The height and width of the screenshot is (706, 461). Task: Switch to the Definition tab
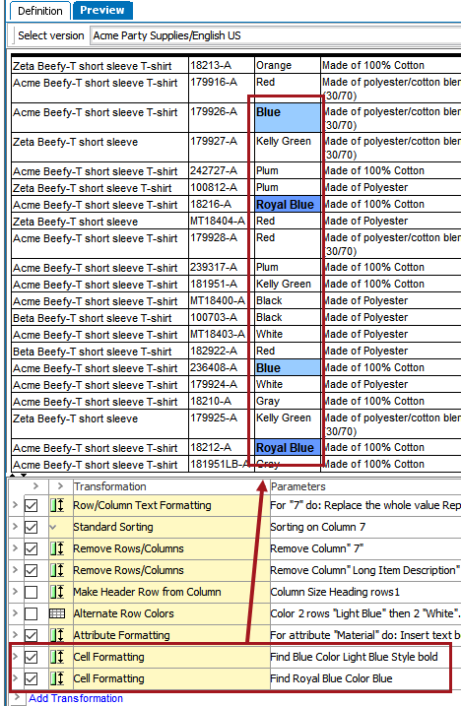[40, 11]
